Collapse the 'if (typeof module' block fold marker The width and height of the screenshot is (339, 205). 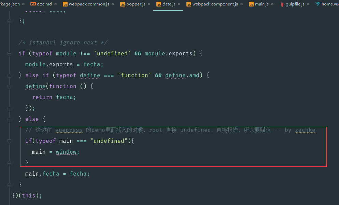(9, 53)
